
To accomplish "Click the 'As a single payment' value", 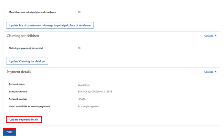I will (x=88, y=106).
